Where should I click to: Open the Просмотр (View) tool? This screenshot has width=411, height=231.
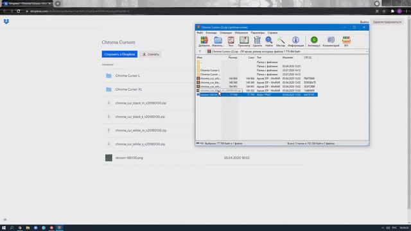point(244,41)
